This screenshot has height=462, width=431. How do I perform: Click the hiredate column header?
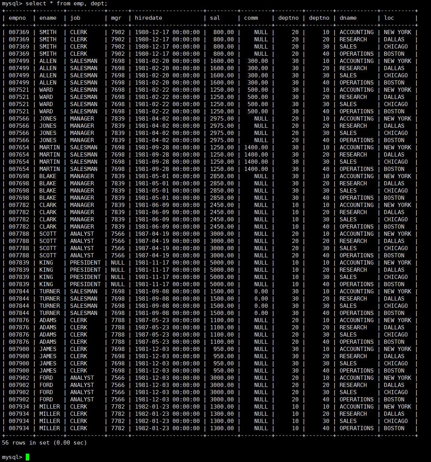(149, 18)
